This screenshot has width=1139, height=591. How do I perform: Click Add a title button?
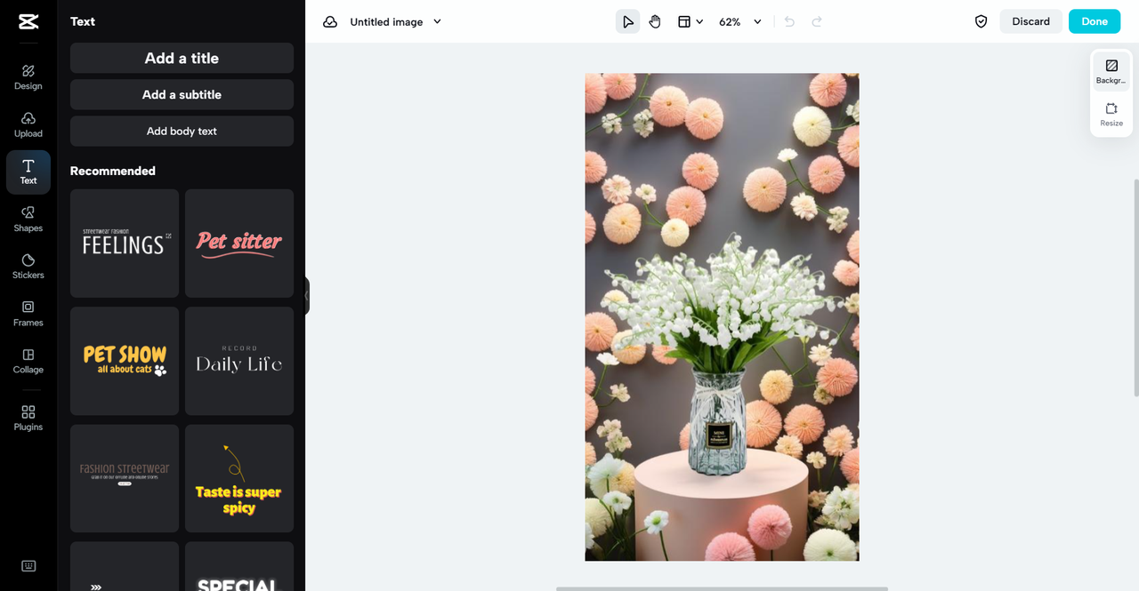coord(182,58)
